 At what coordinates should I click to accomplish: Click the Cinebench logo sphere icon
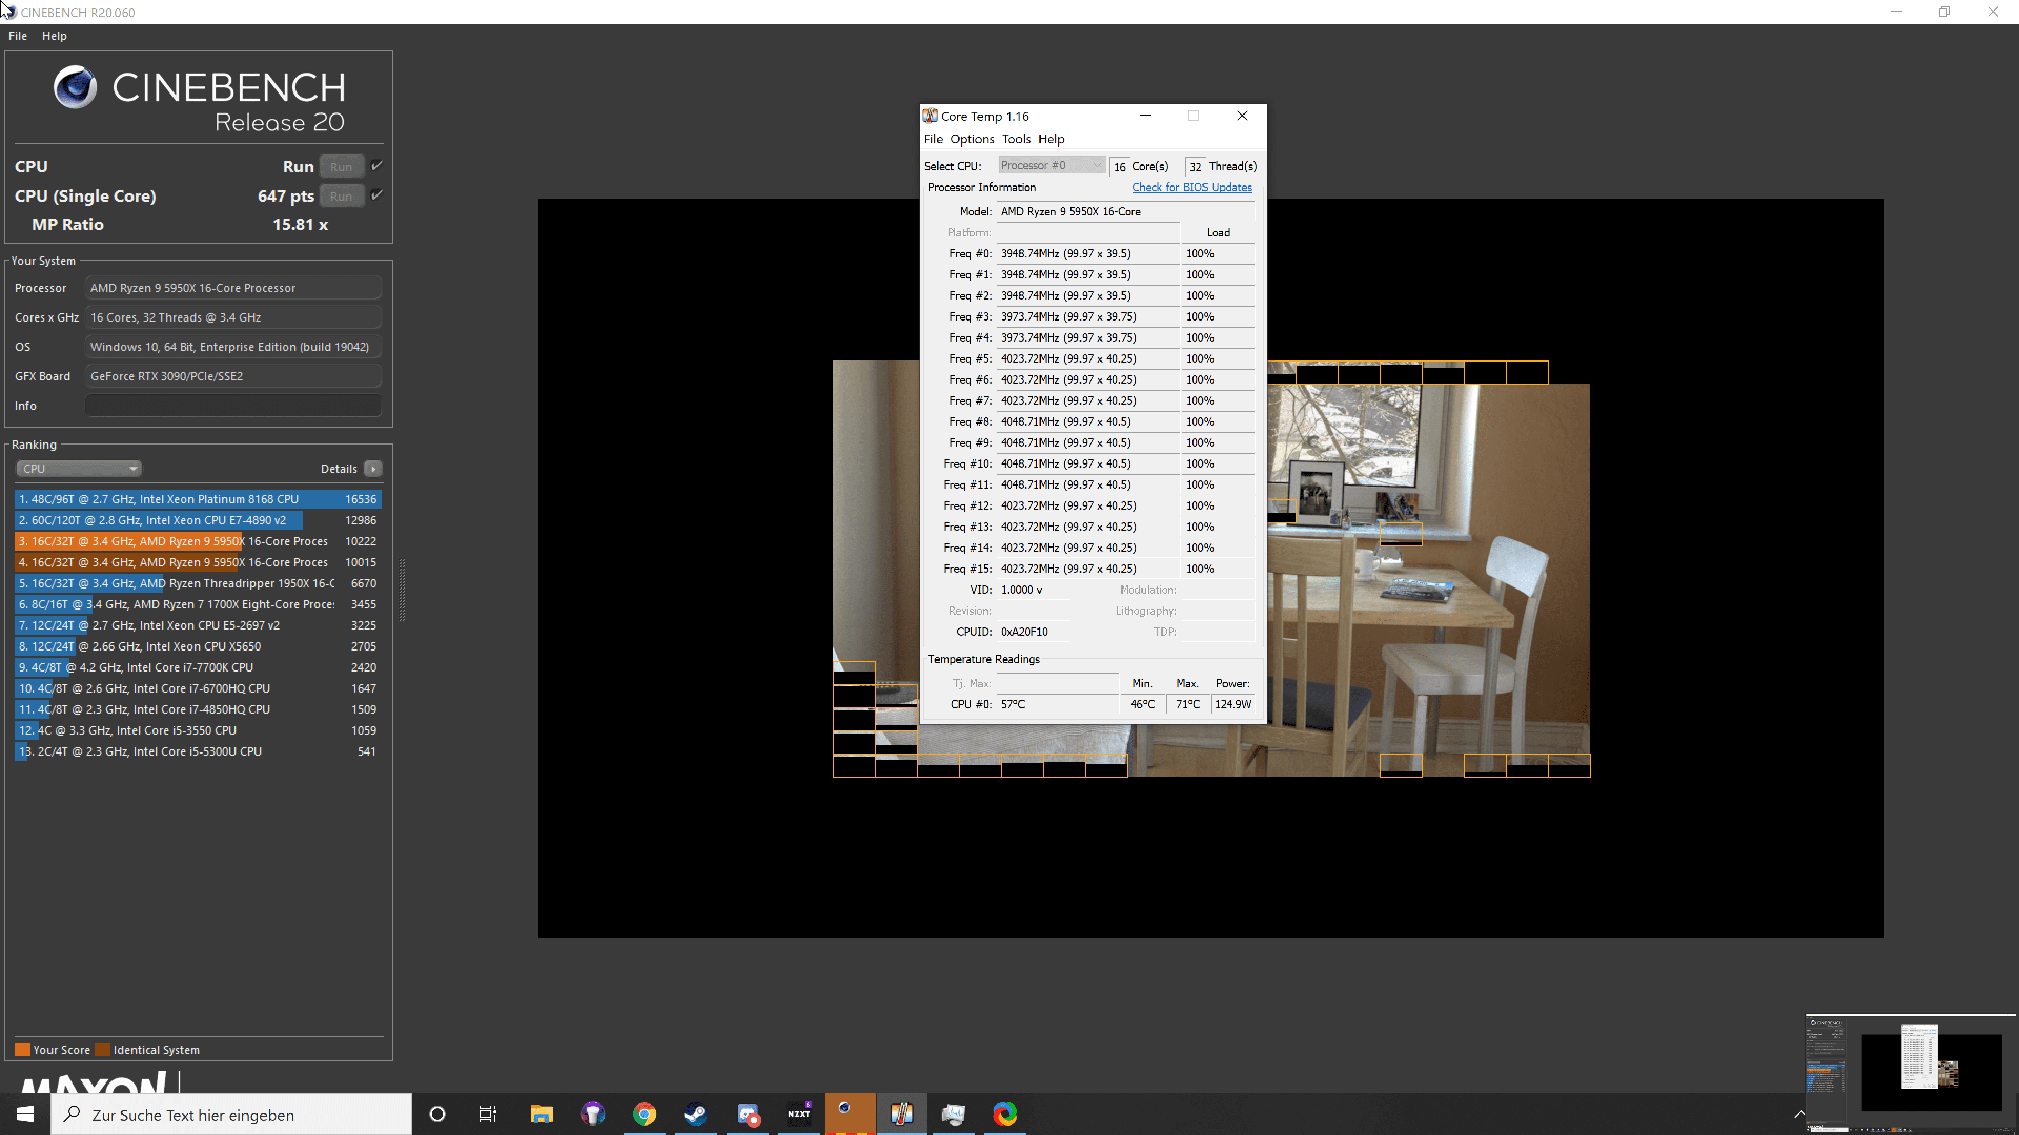coord(75,87)
